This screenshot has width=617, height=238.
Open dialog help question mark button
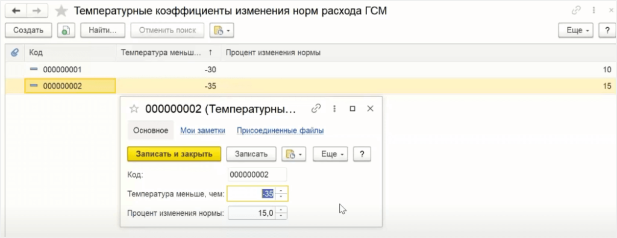362,154
